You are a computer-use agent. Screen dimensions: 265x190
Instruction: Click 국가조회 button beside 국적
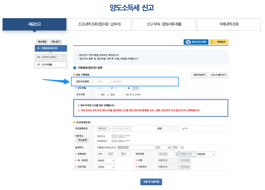tap(185, 161)
